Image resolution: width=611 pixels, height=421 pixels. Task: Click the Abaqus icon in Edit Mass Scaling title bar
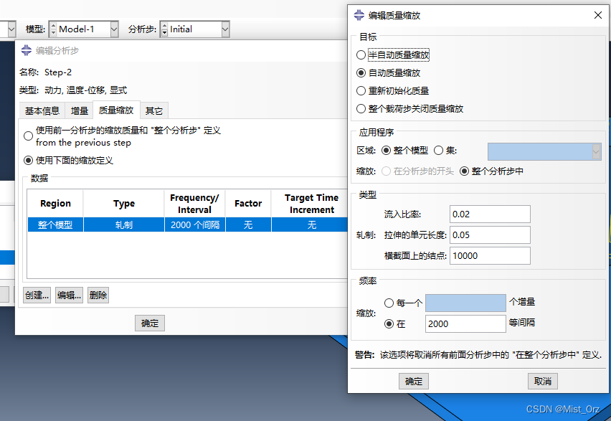(359, 15)
